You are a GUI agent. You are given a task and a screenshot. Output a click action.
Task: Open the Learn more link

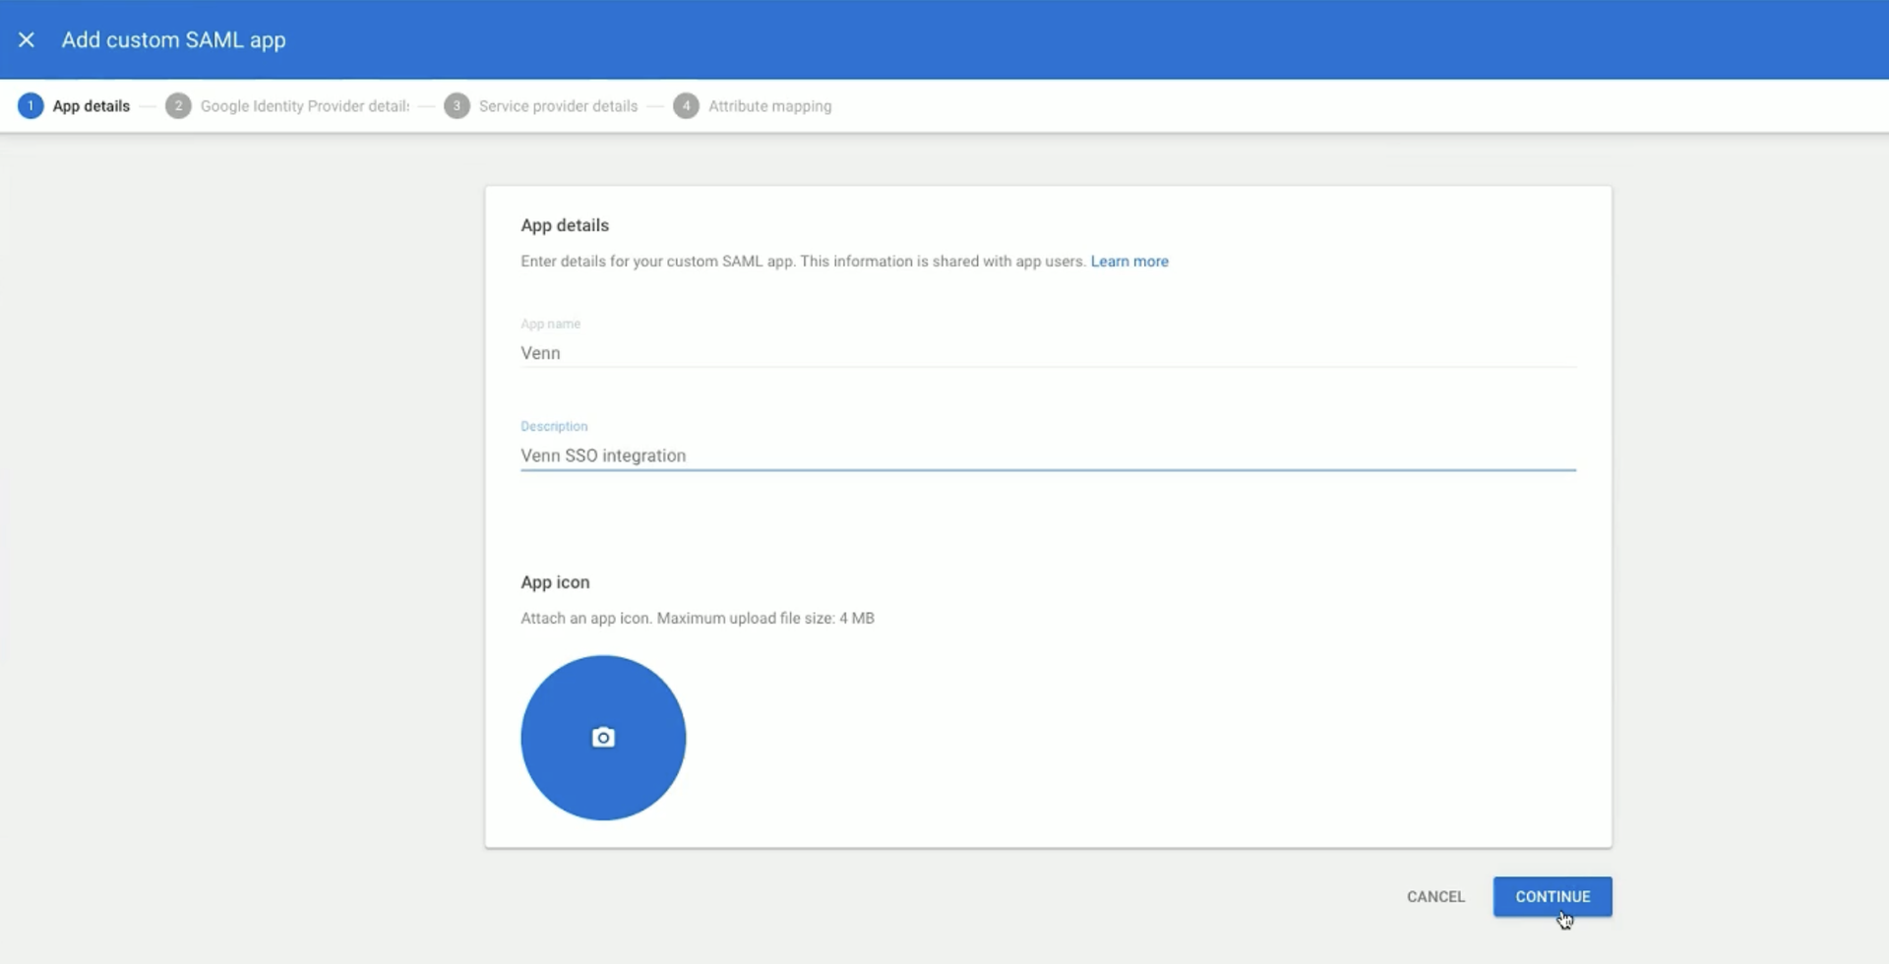[x=1129, y=262]
